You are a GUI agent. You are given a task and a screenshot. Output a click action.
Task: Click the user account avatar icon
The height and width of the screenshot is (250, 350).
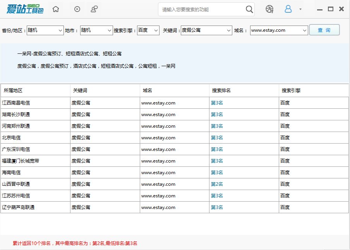[x=288, y=9]
